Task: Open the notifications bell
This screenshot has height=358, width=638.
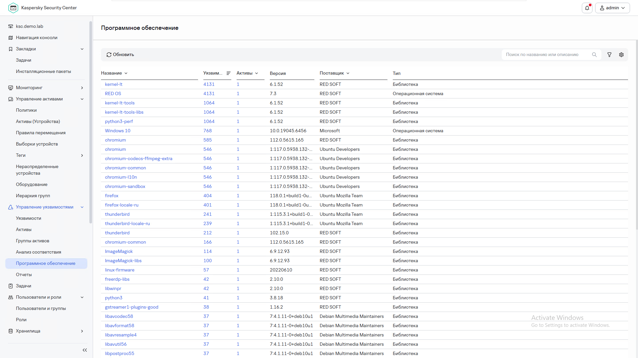Action: point(587,8)
